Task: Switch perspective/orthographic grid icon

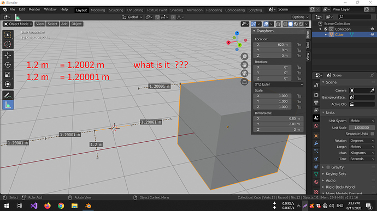Action: click(244, 82)
